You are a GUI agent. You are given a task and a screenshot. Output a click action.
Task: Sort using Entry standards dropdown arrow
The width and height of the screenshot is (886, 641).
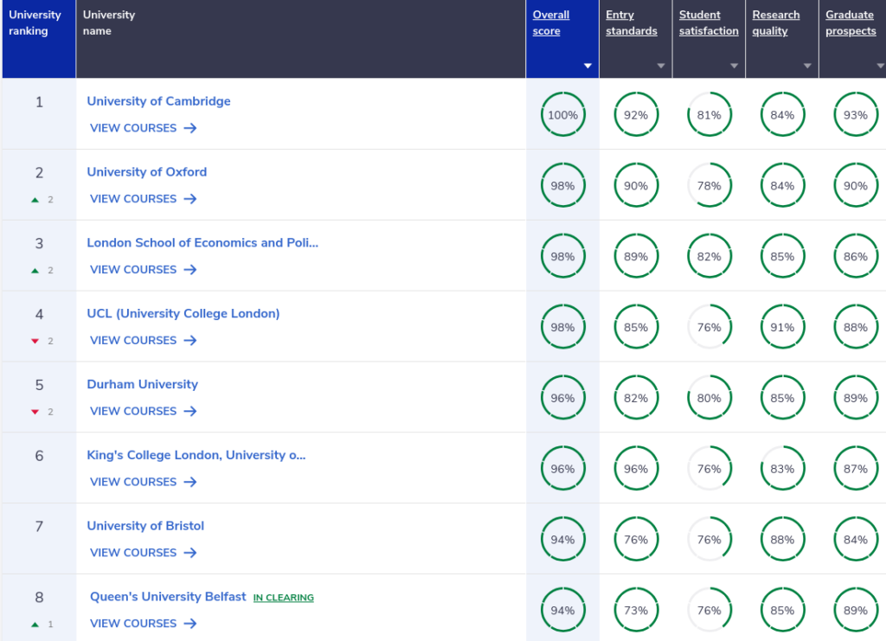[661, 66]
